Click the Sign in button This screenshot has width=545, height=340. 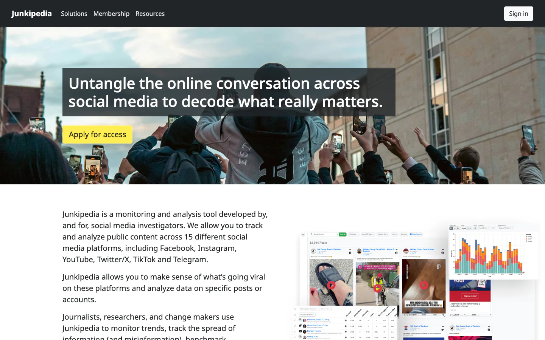[x=519, y=14]
